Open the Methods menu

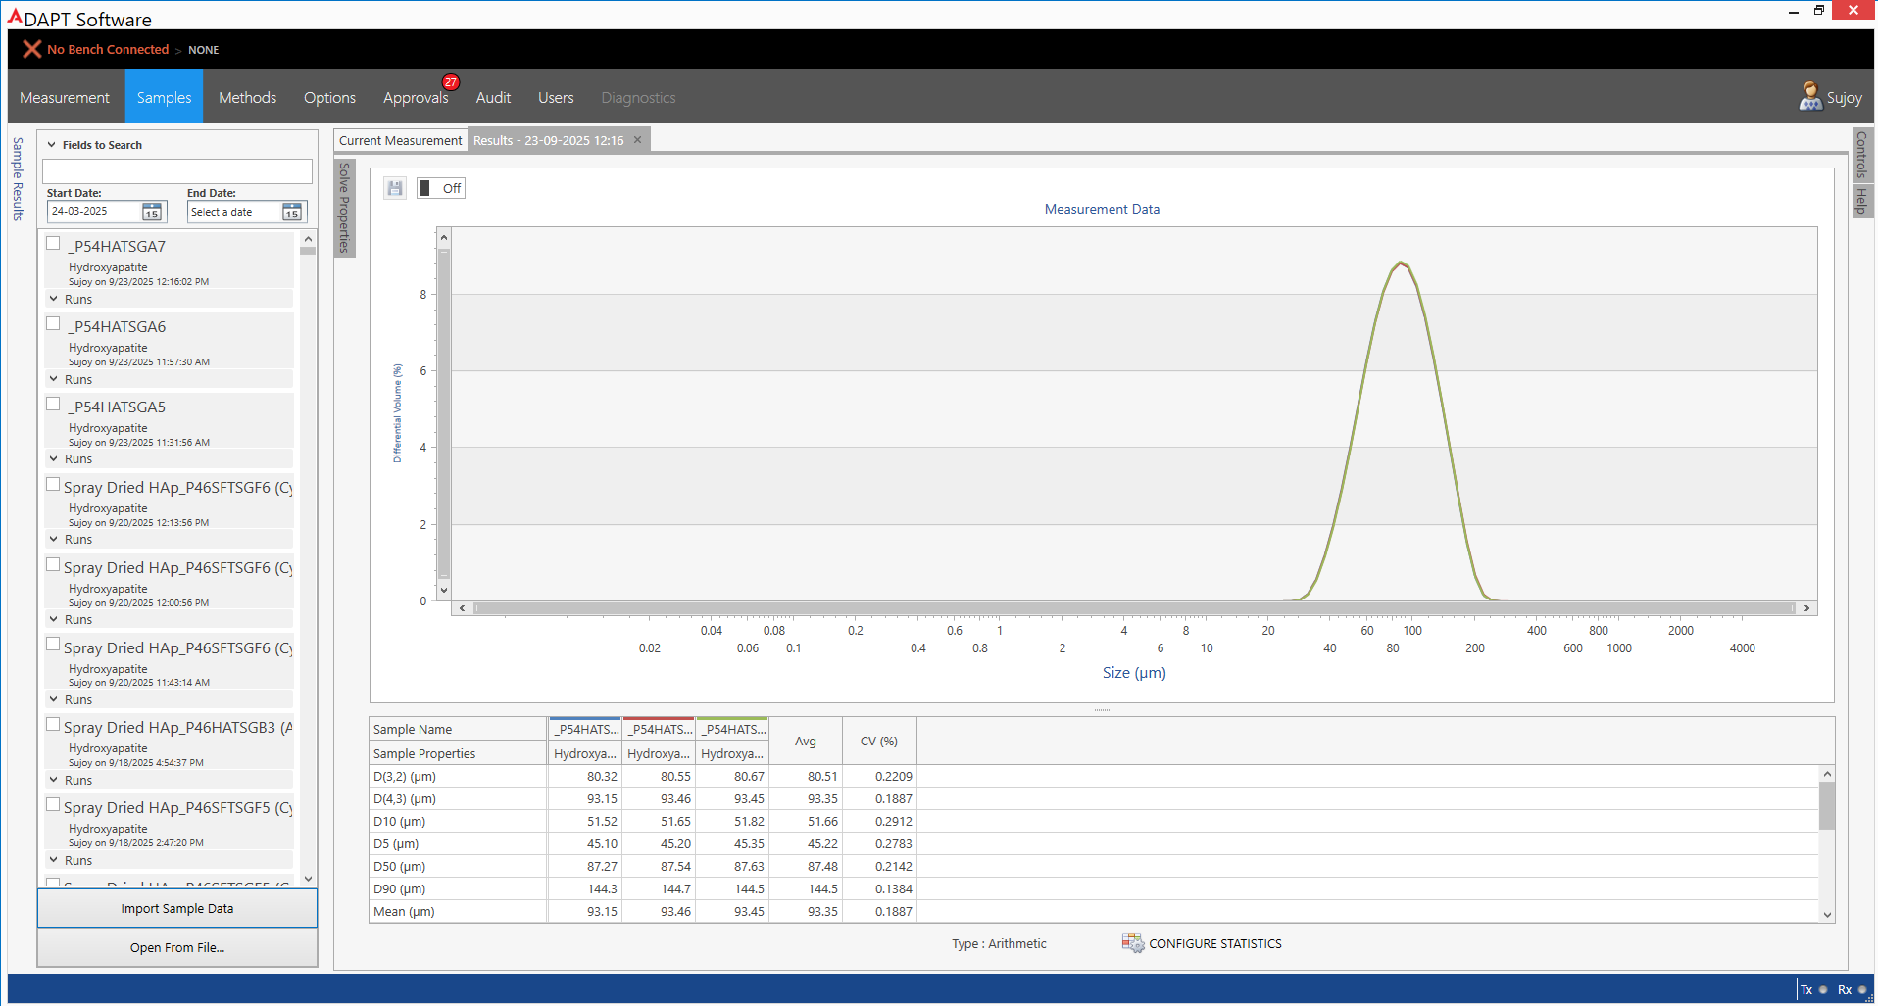(x=247, y=97)
